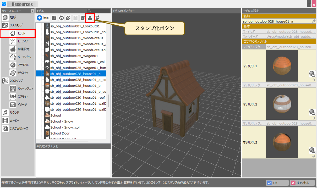317x188 pixels.
Task: Select モーション under 3Dスタンプ
Action: pyautogui.click(x=23, y=41)
